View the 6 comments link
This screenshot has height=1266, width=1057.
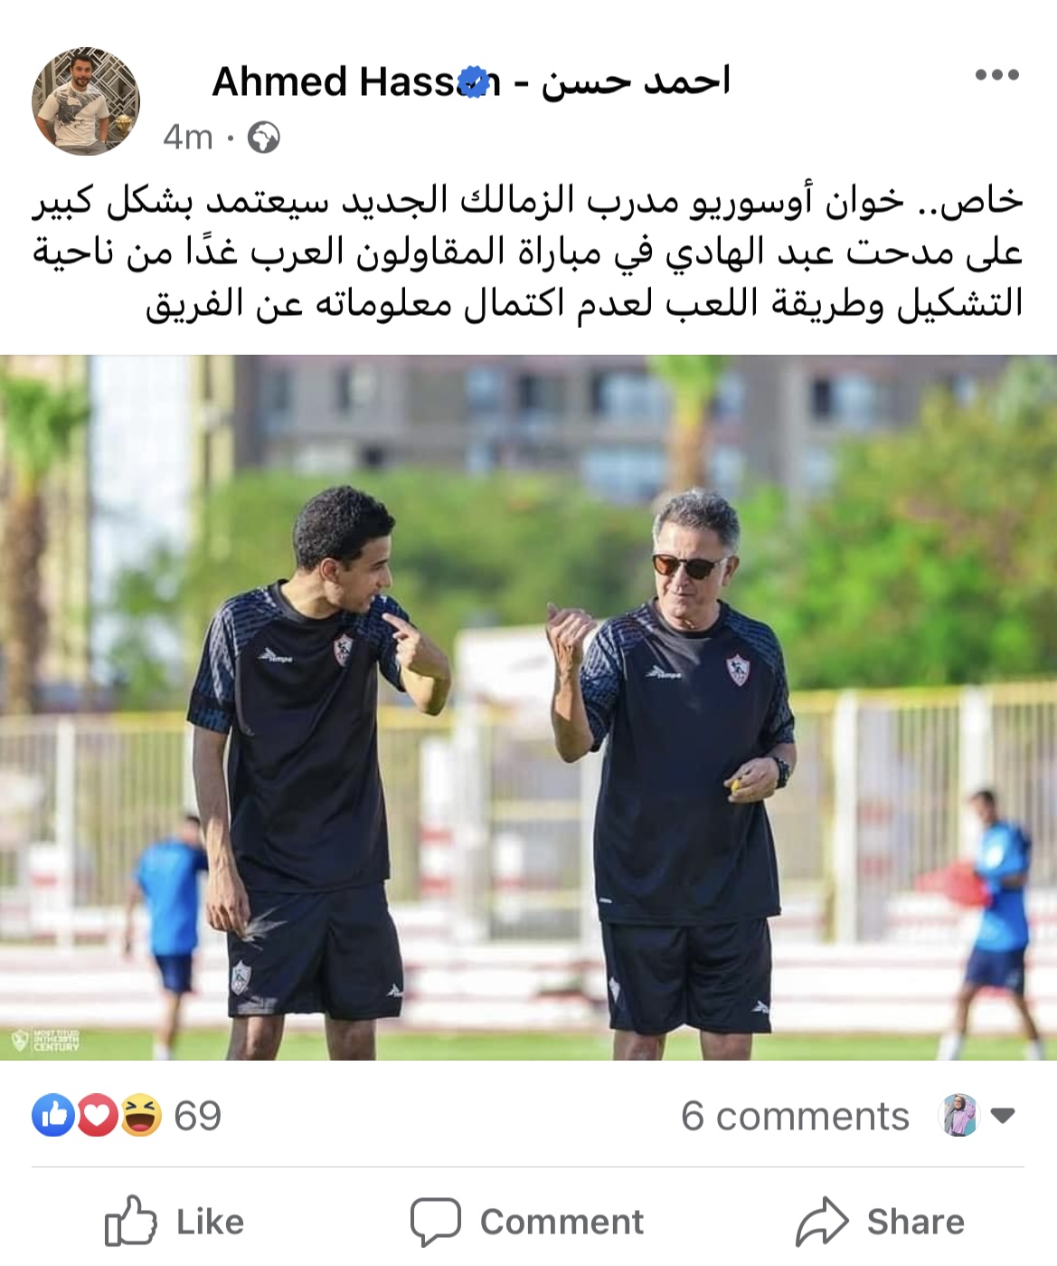coord(795,1116)
